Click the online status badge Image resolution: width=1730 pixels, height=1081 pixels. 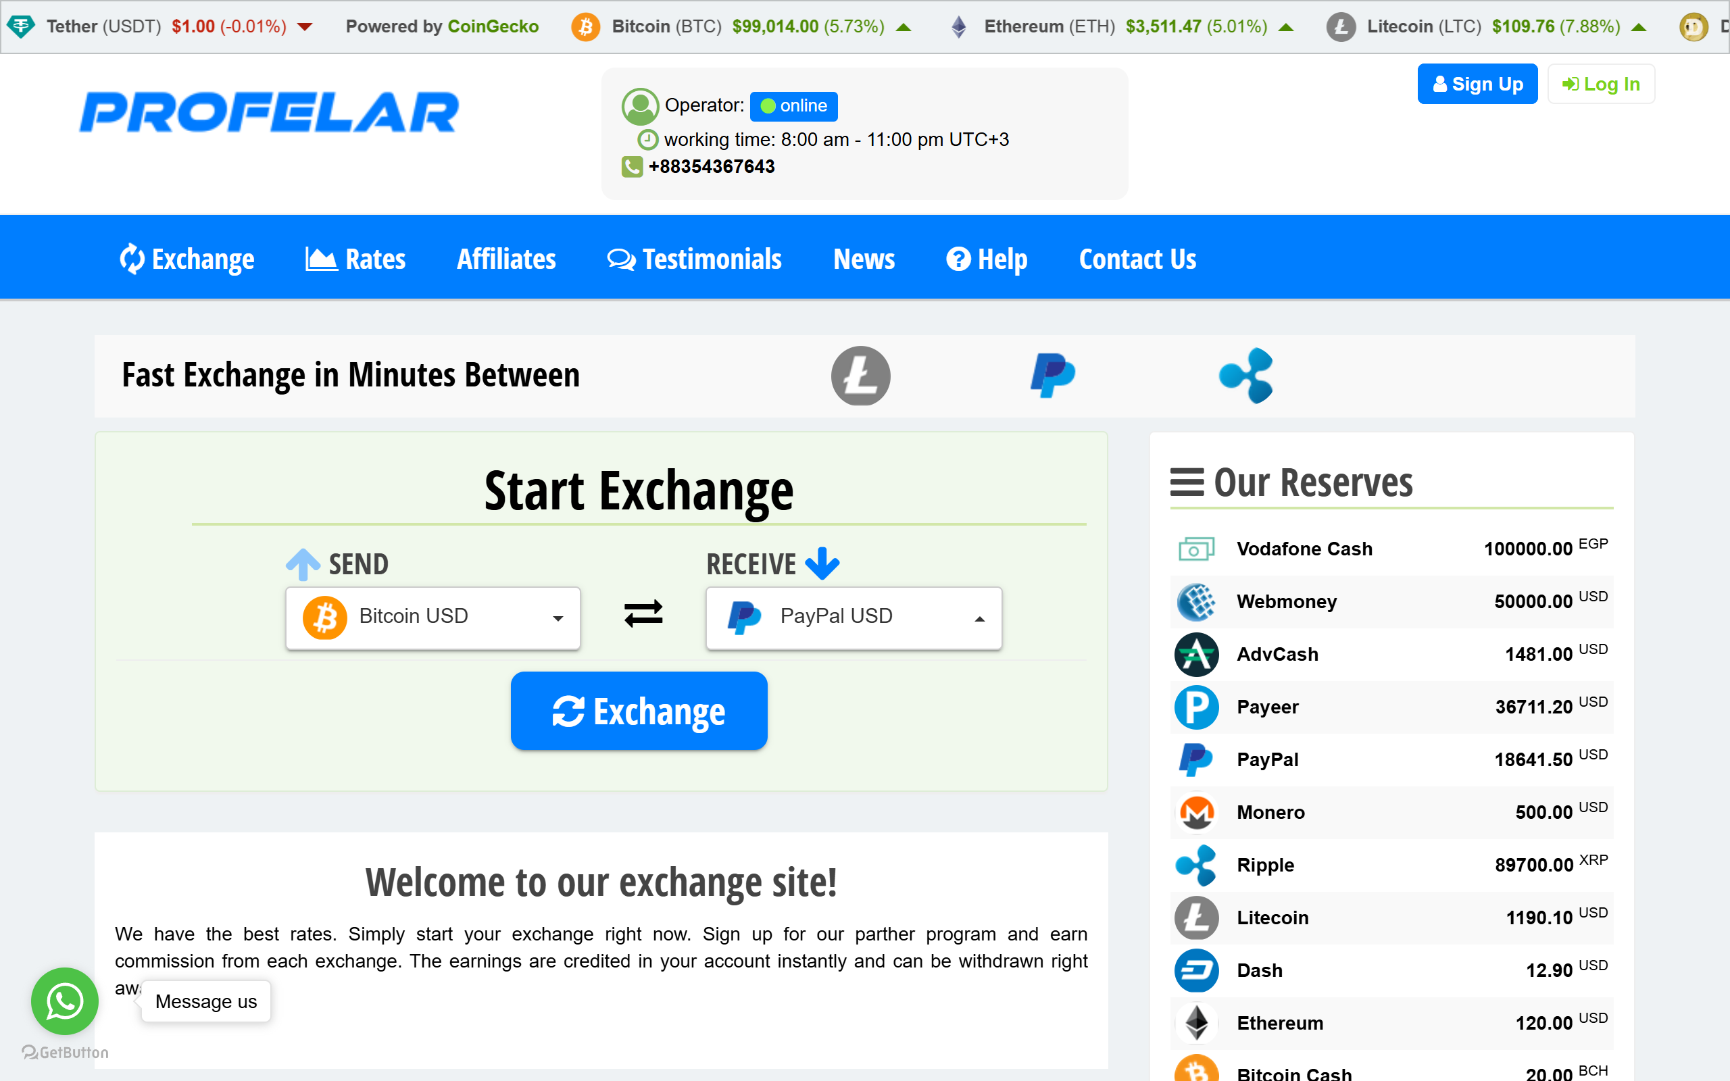(x=793, y=106)
